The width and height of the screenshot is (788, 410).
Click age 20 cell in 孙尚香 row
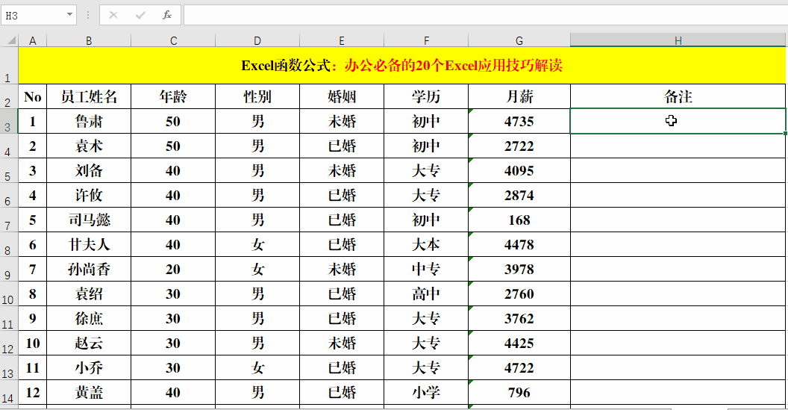click(x=173, y=269)
